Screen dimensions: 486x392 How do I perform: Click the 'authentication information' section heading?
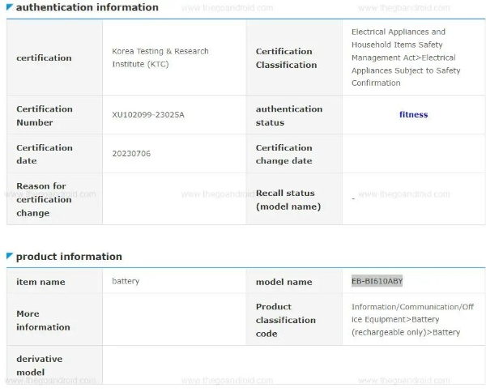(x=87, y=7)
